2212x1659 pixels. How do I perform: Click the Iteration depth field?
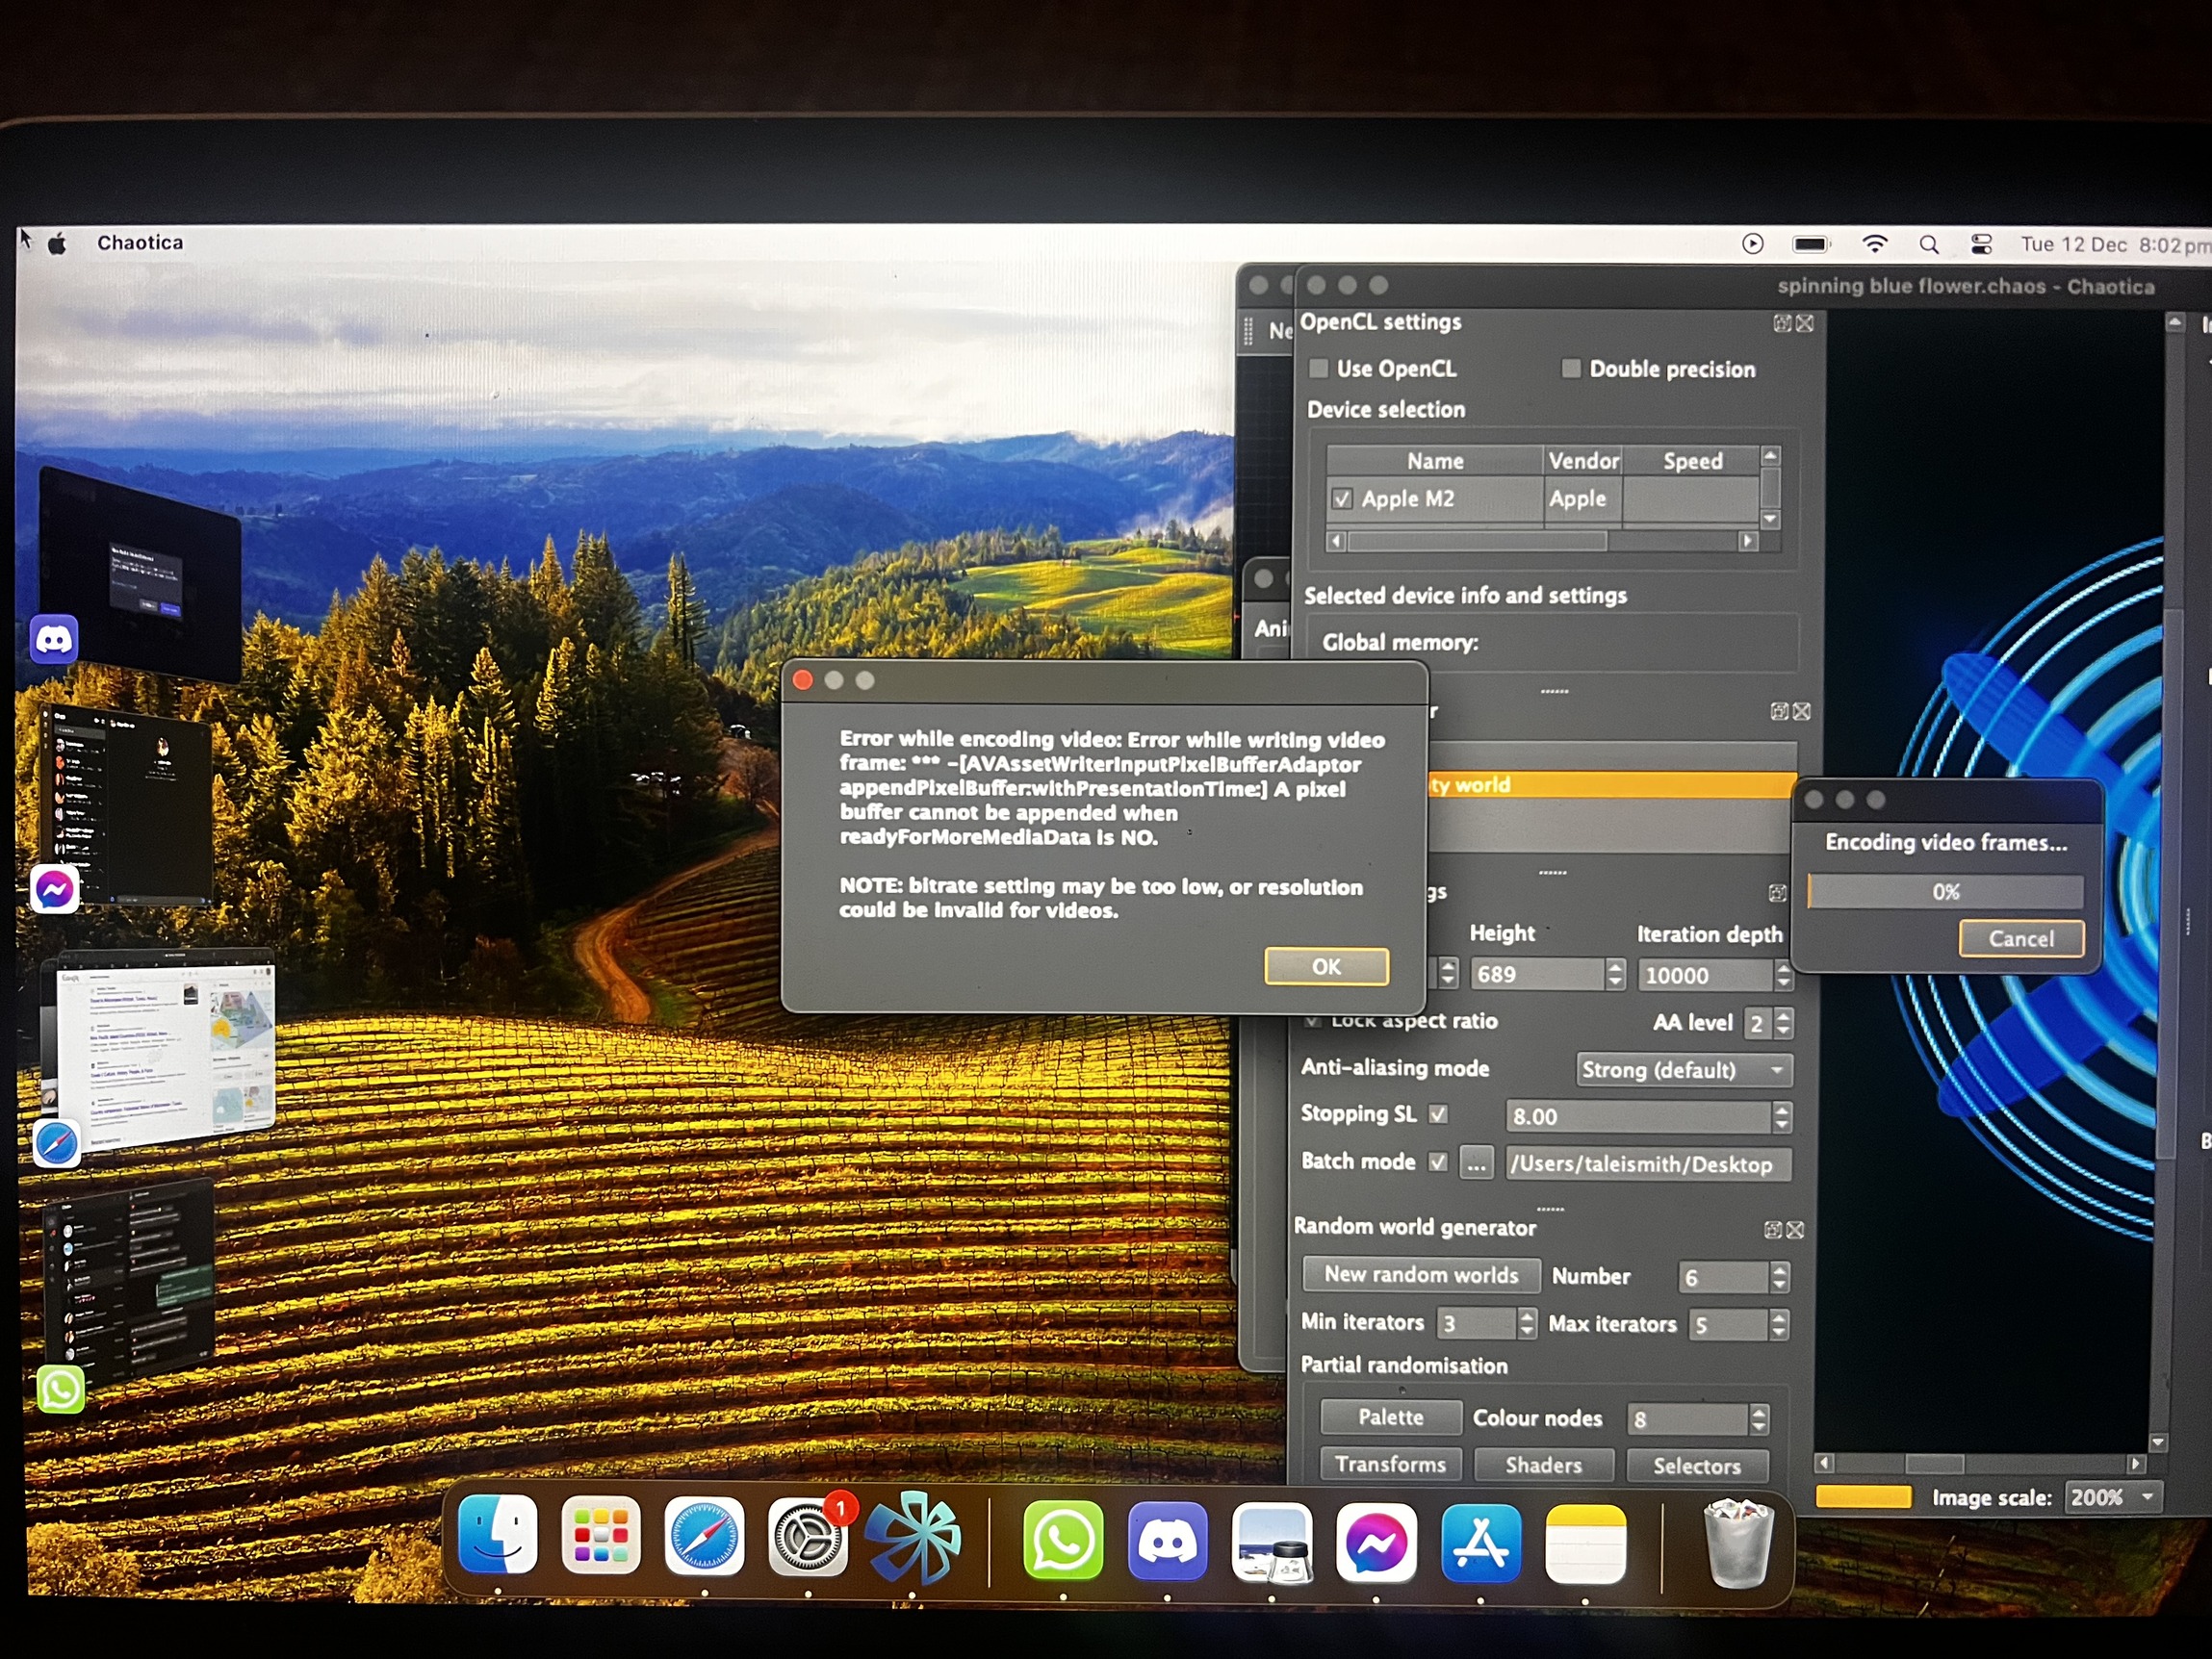click(x=1706, y=975)
